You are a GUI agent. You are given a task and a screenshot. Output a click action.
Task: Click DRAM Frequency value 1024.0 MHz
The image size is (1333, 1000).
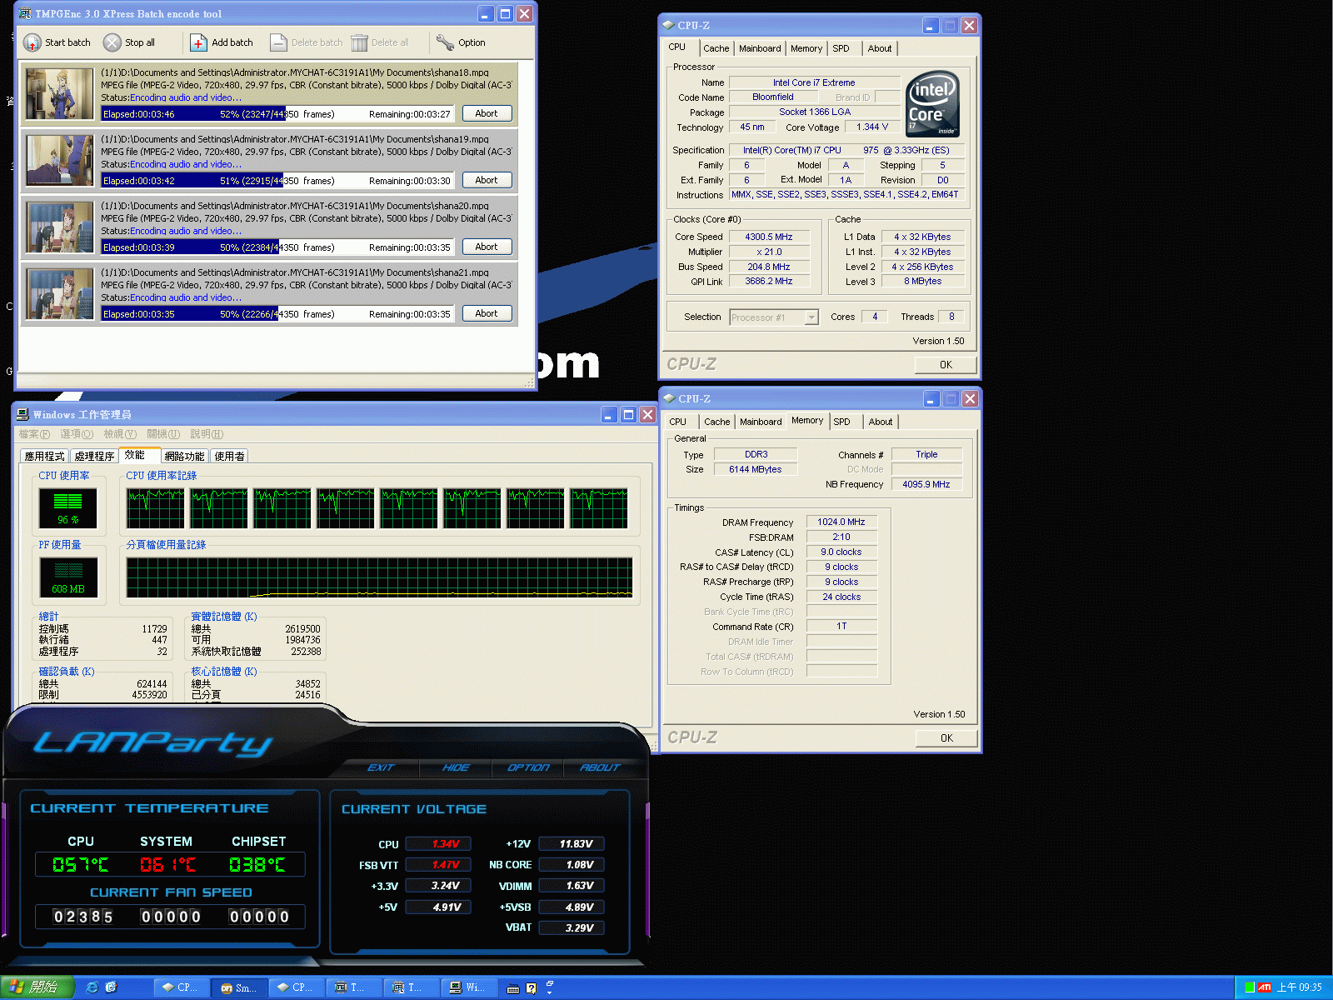(841, 522)
